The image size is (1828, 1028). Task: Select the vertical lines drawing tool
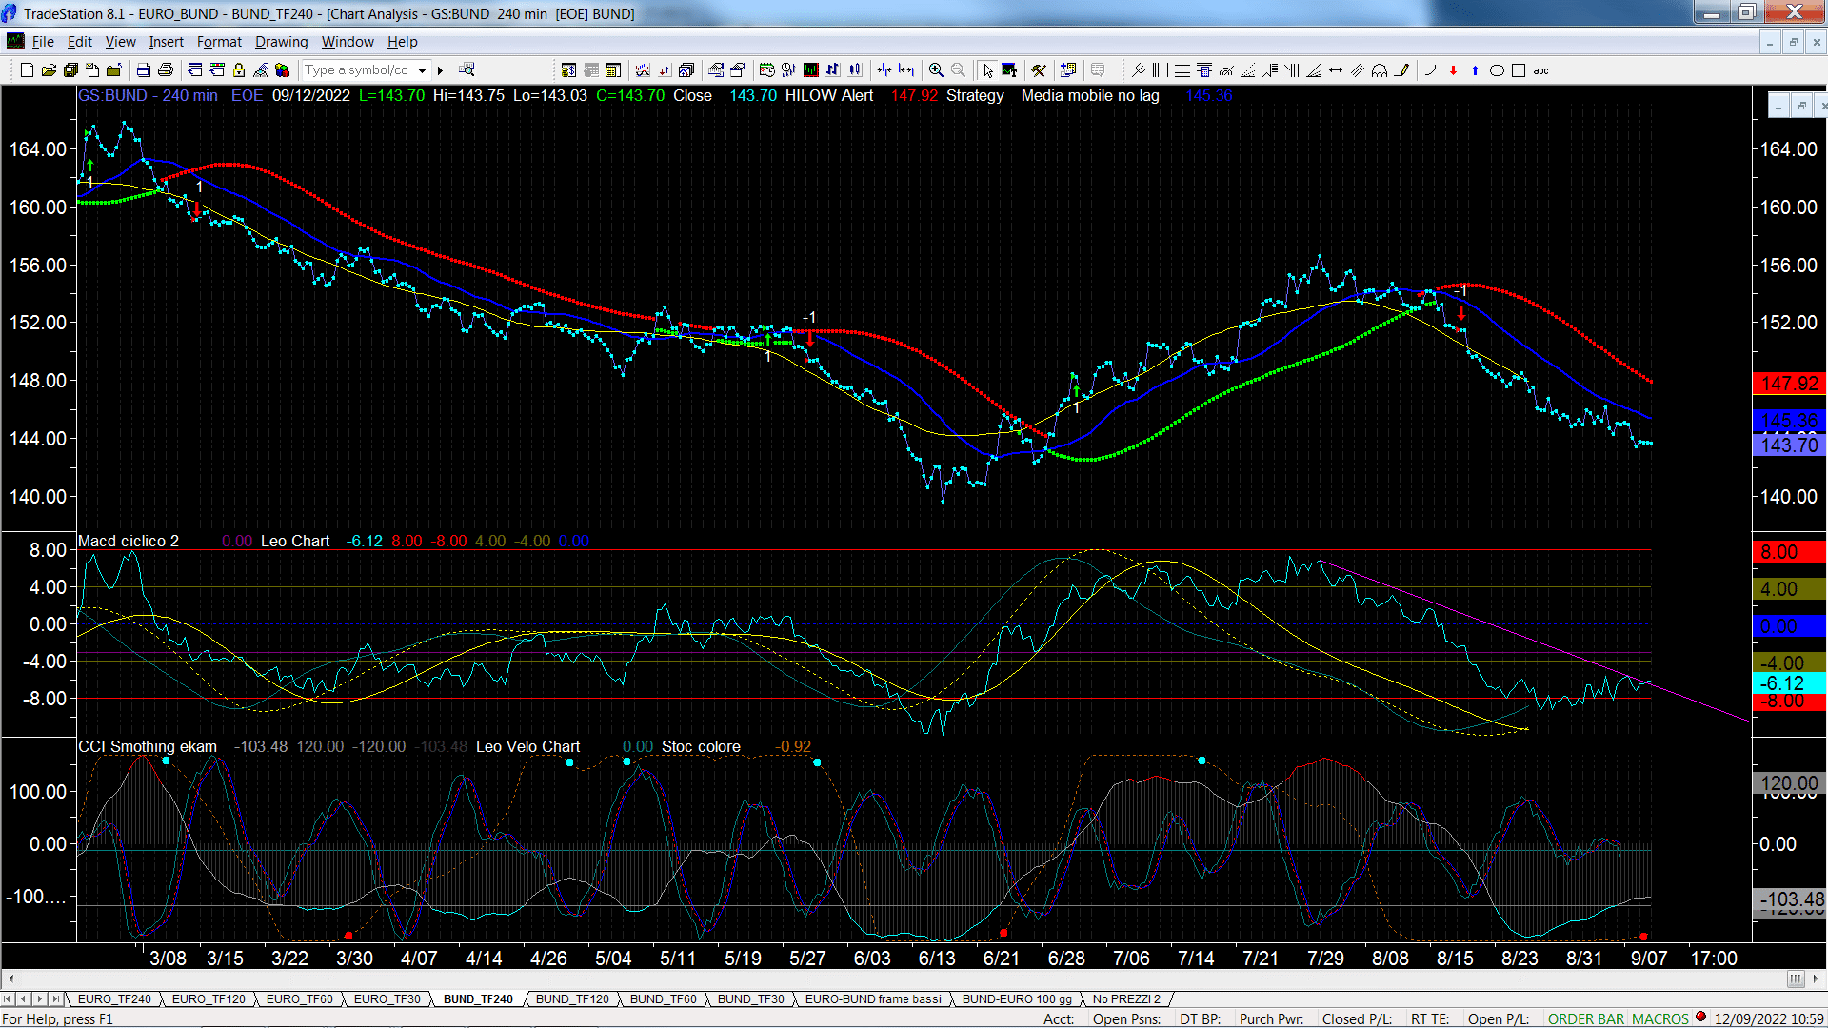point(1160,69)
